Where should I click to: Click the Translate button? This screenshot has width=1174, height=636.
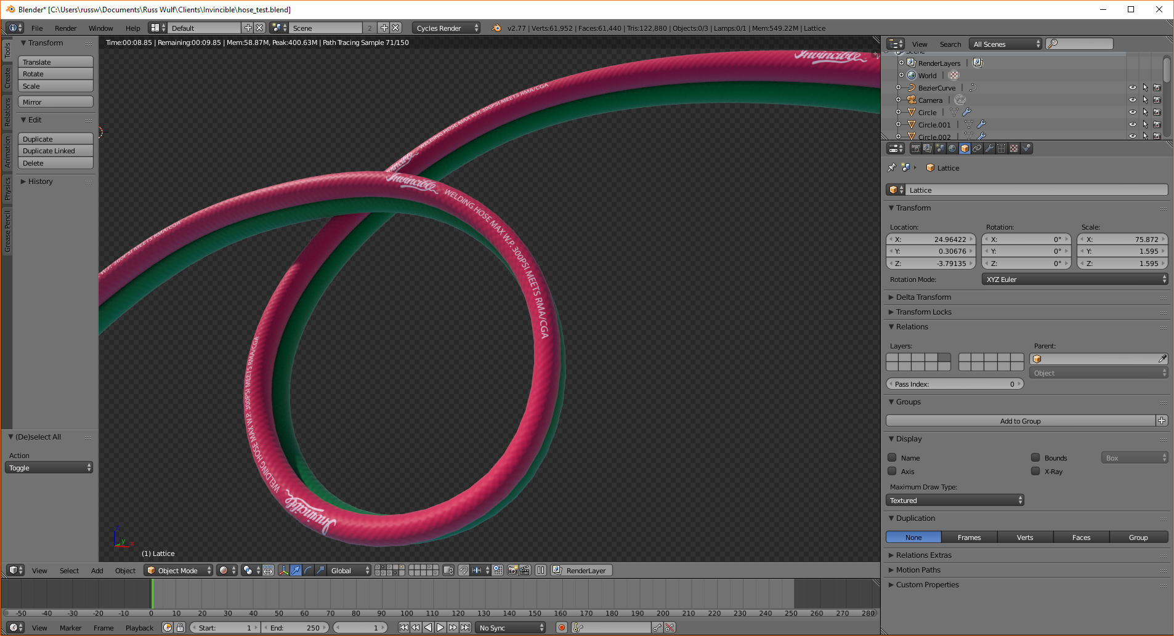55,62
